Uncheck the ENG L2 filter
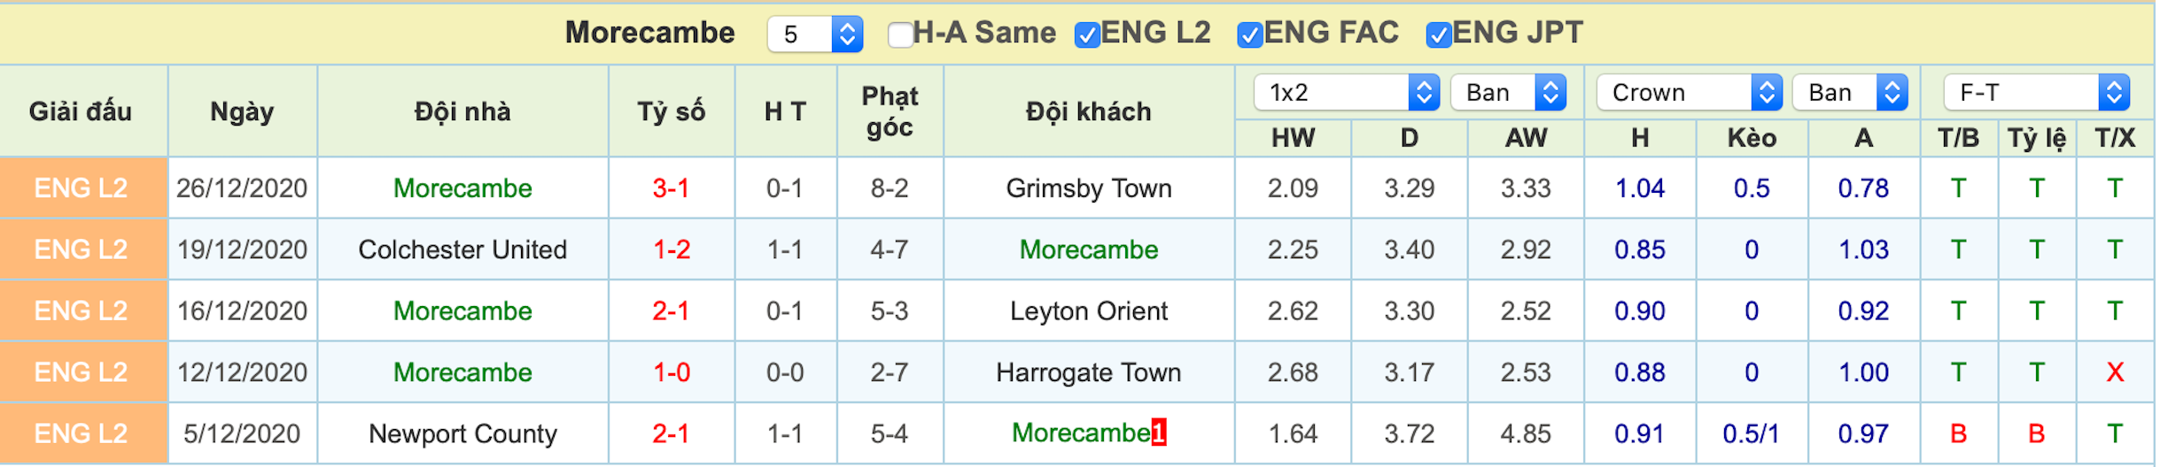Image resolution: width=2160 pixels, height=467 pixels. [1087, 34]
